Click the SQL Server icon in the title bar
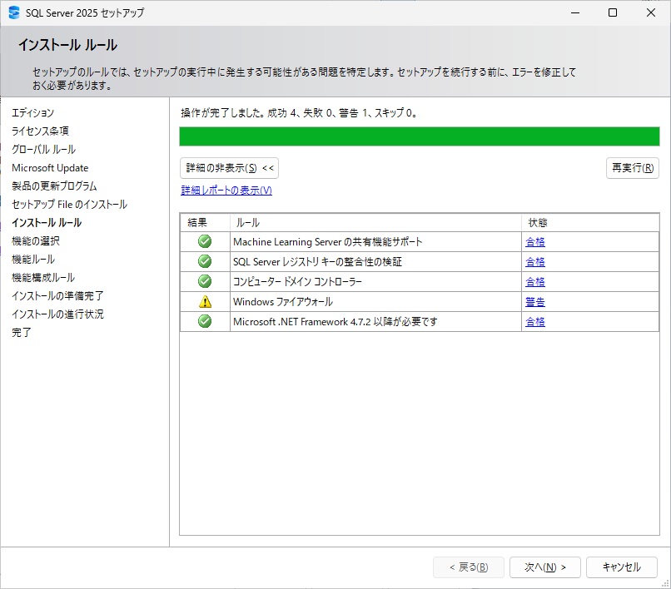The image size is (671, 589). point(13,12)
